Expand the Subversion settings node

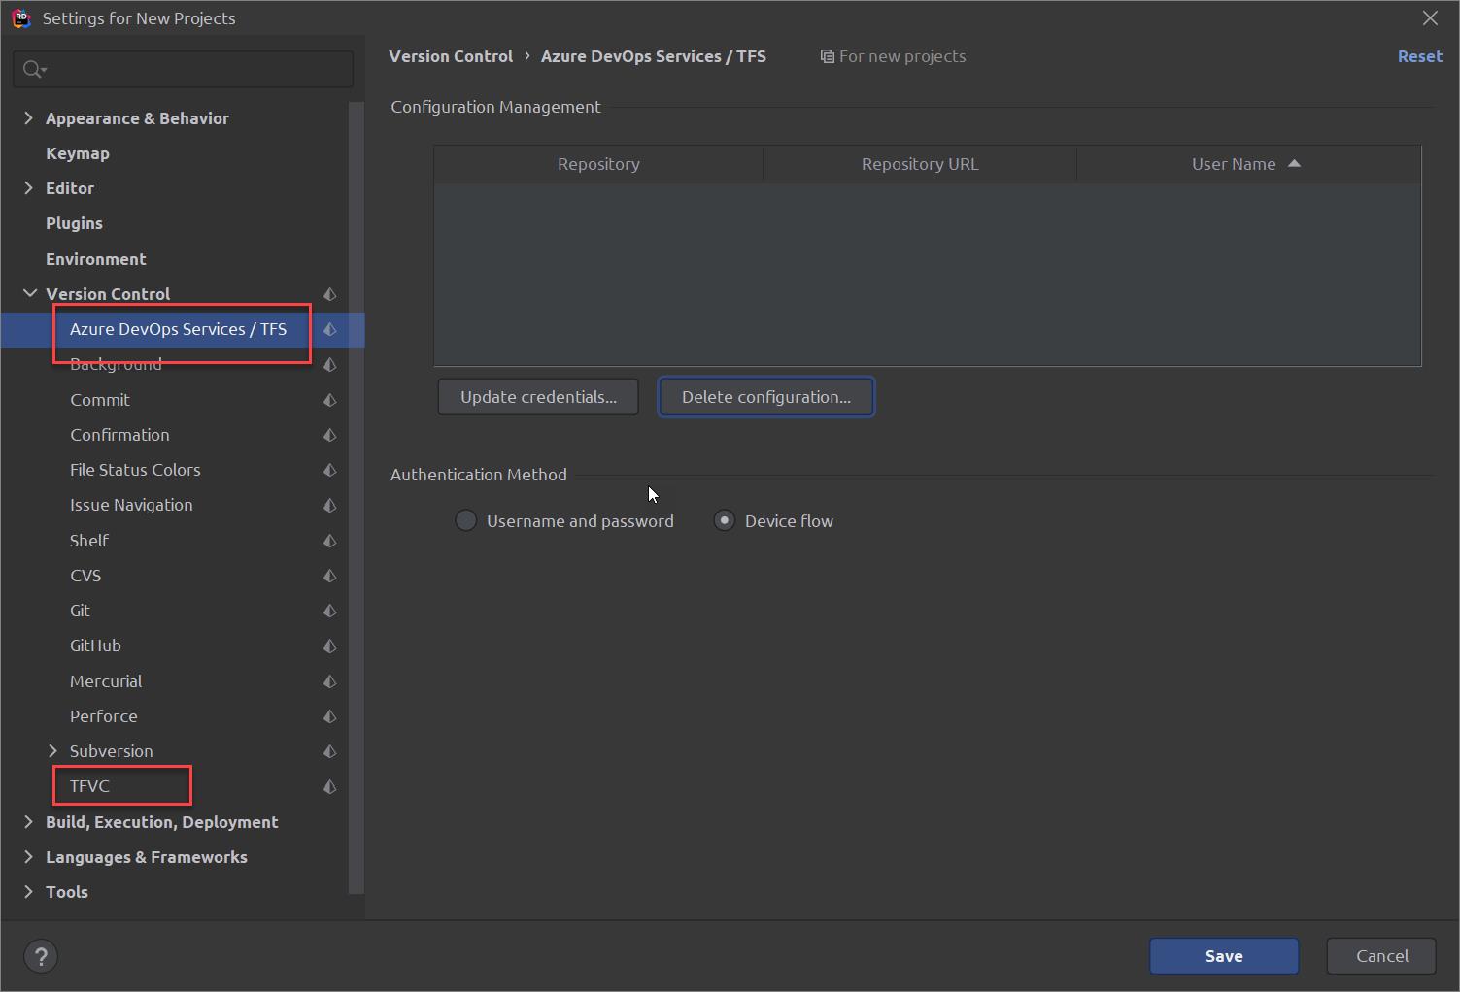click(52, 751)
